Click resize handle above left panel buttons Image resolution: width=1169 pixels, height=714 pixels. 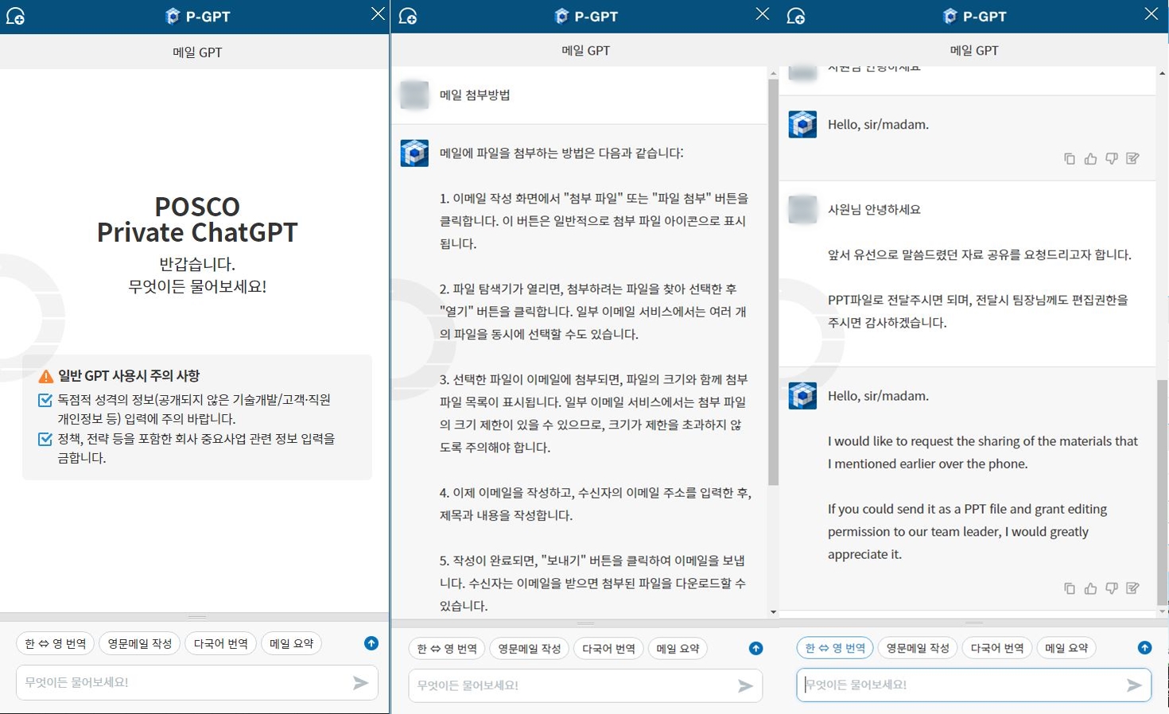(197, 617)
